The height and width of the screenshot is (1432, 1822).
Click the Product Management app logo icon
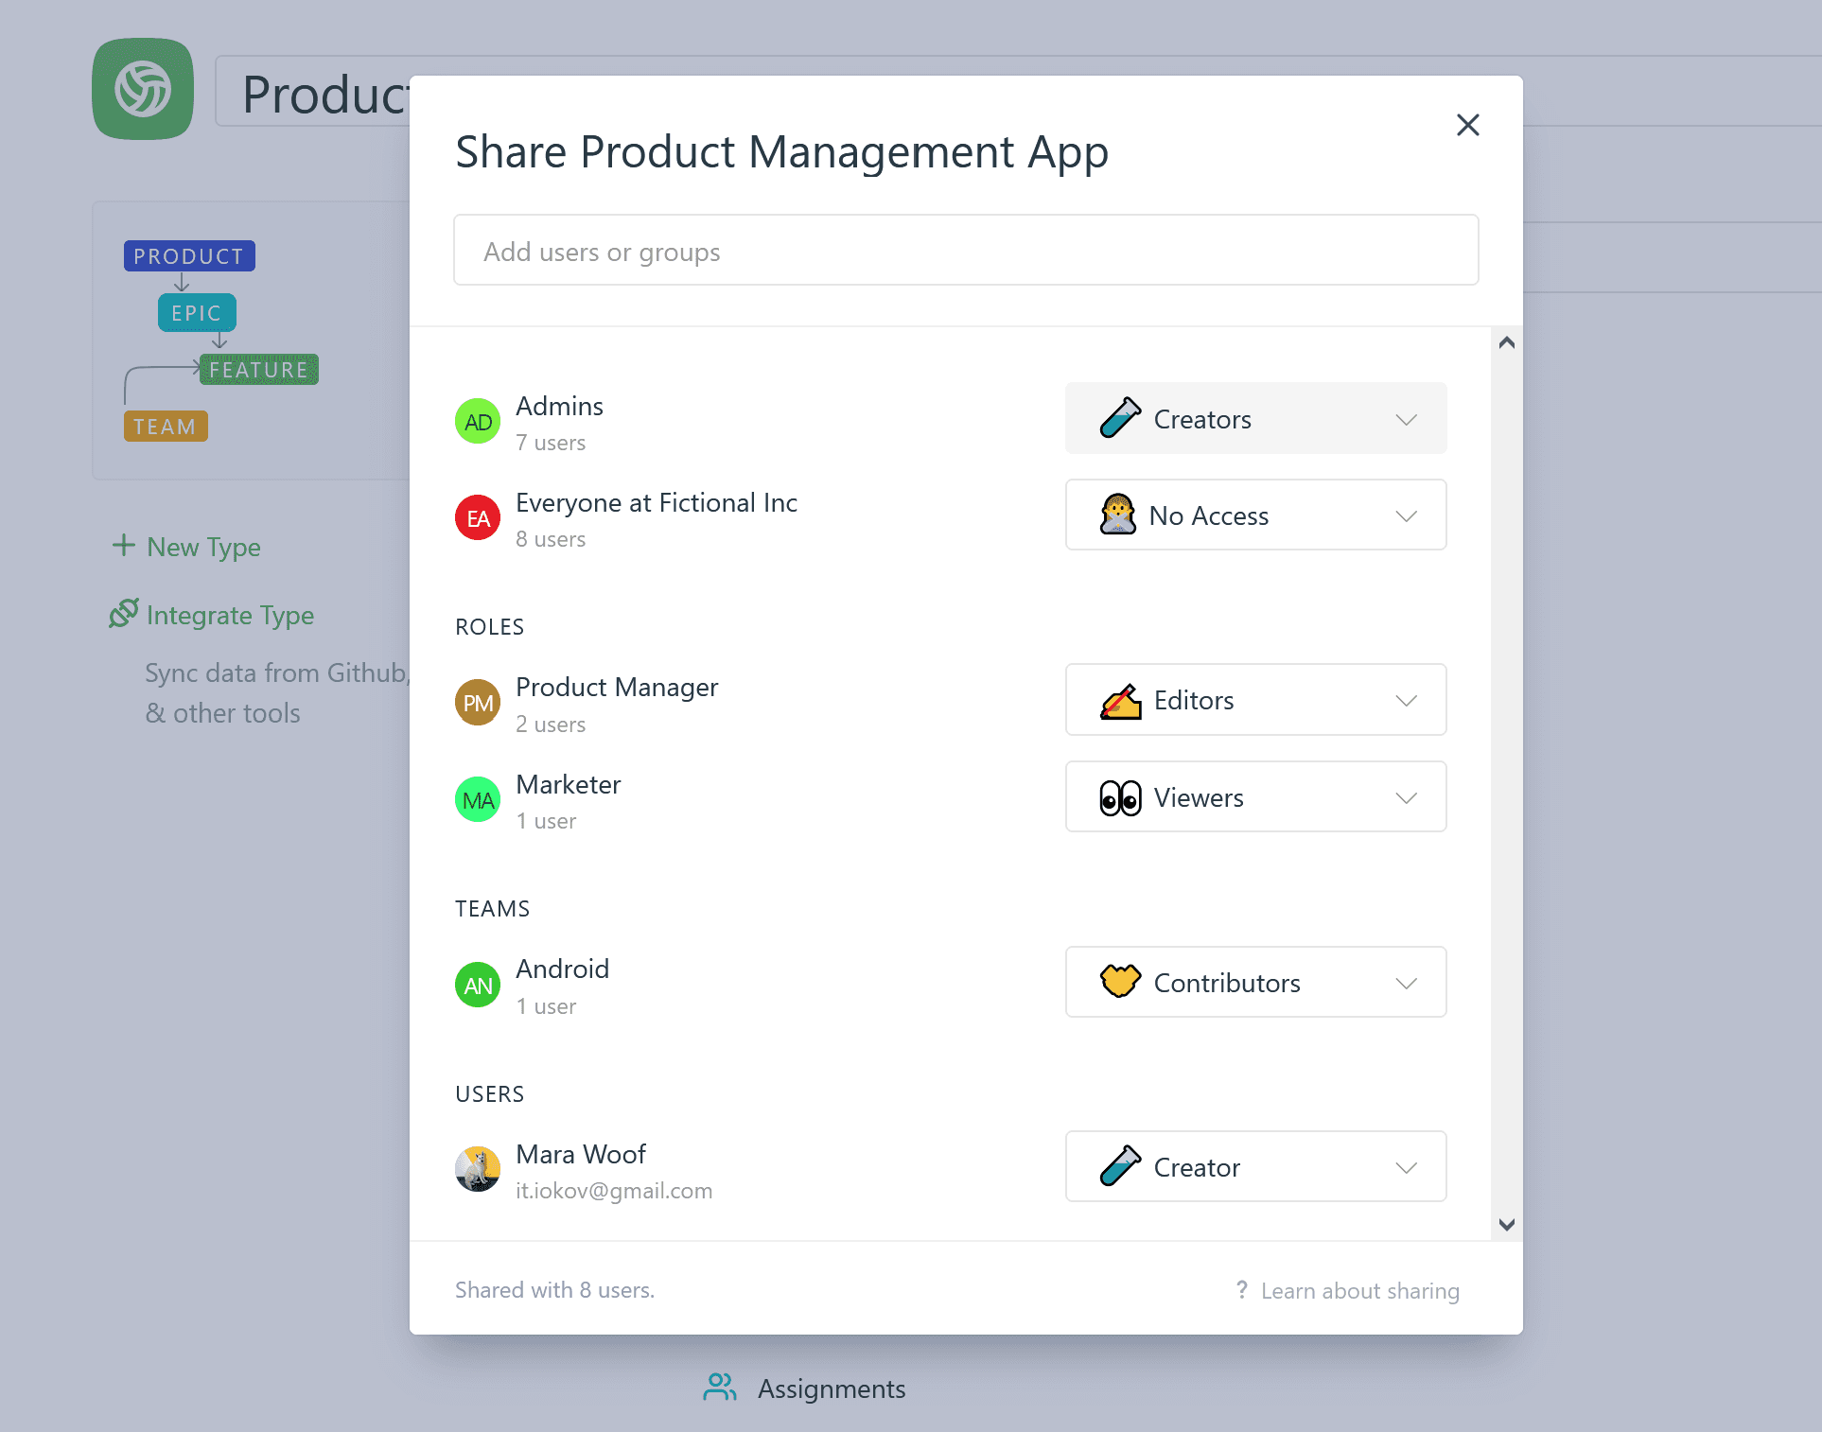[142, 89]
